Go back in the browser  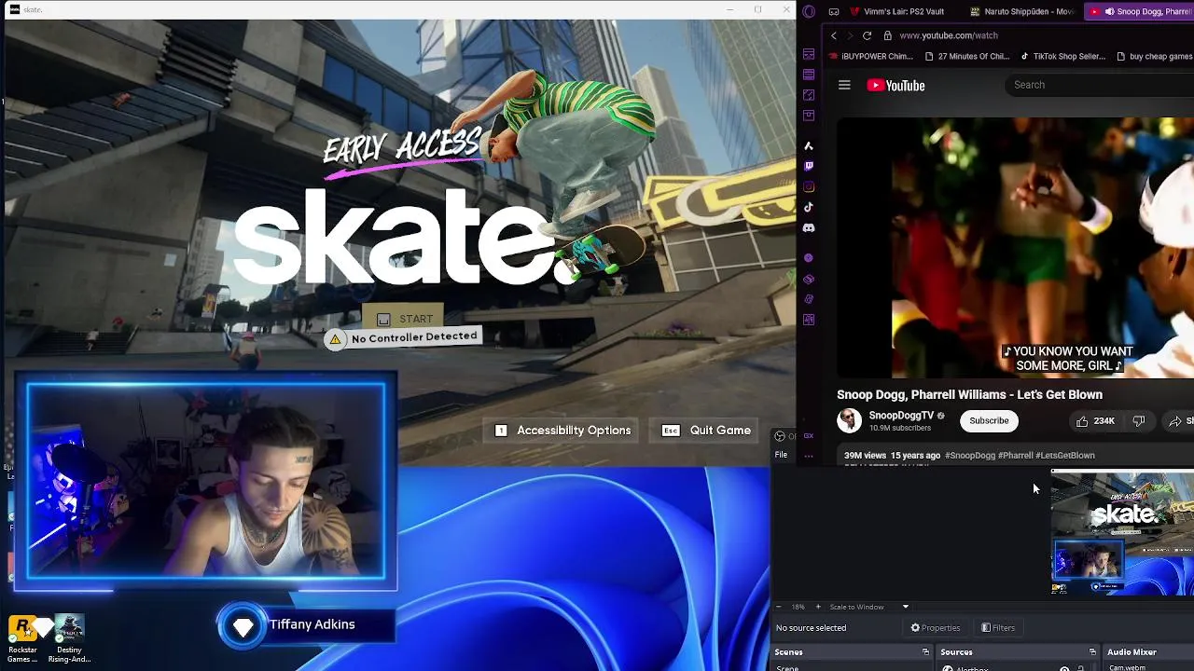(x=834, y=35)
